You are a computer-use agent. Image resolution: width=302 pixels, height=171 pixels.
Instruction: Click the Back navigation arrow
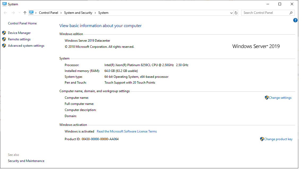pos(6,13)
